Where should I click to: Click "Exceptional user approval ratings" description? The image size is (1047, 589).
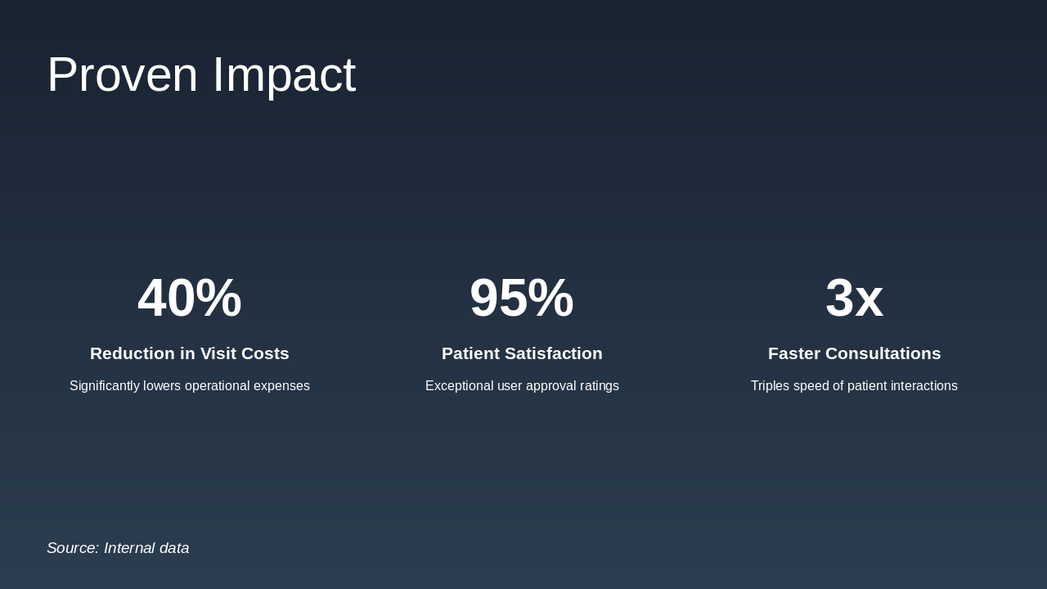(x=522, y=386)
